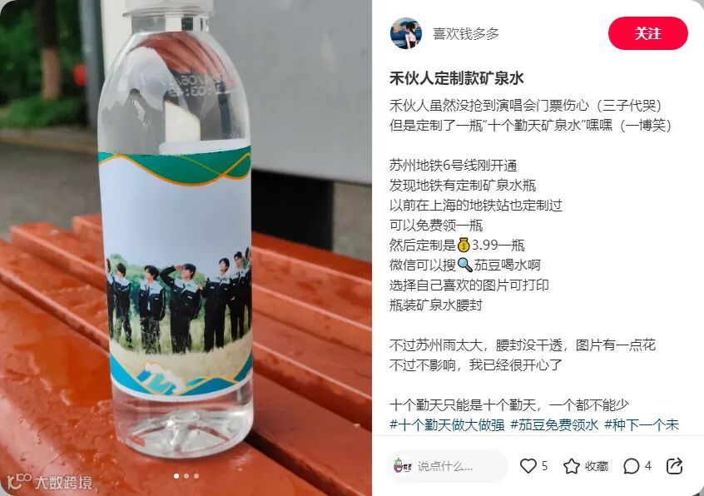Jump to the third carousel dot
704x496 pixels.
click(x=196, y=476)
